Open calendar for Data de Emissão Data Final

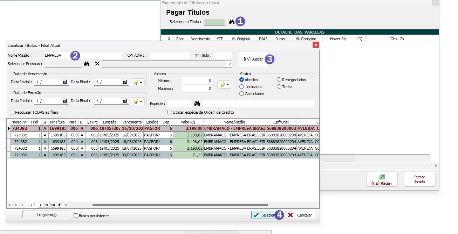(x=124, y=101)
